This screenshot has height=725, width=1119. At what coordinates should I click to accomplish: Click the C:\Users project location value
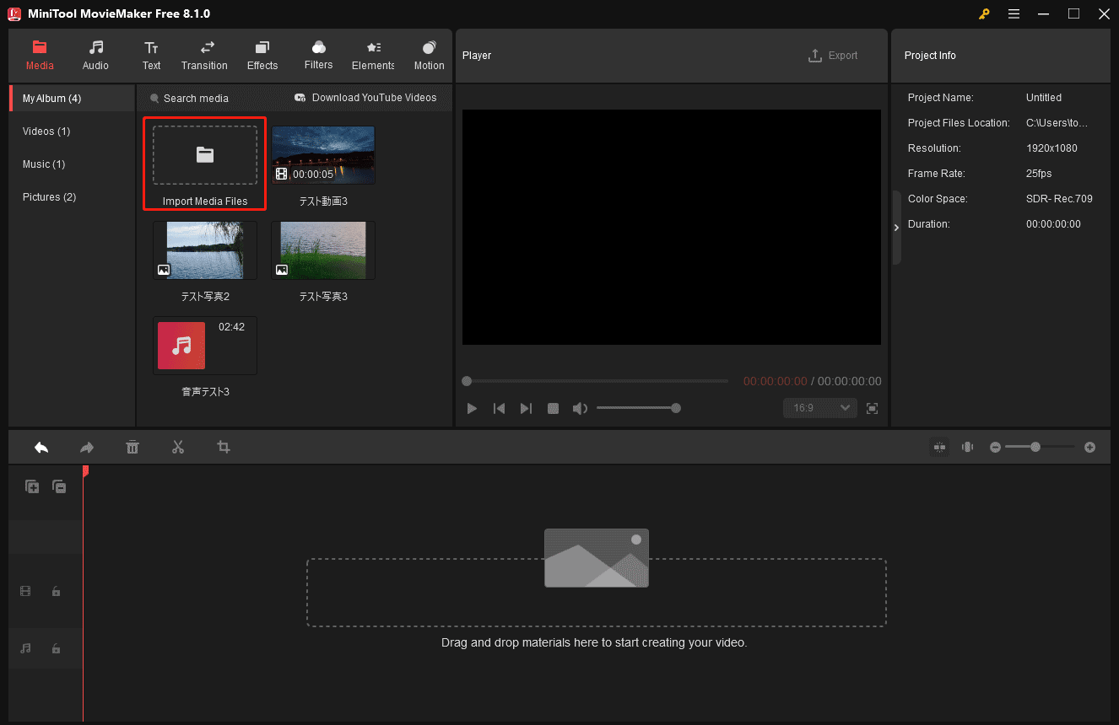[x=1057, y=123]
